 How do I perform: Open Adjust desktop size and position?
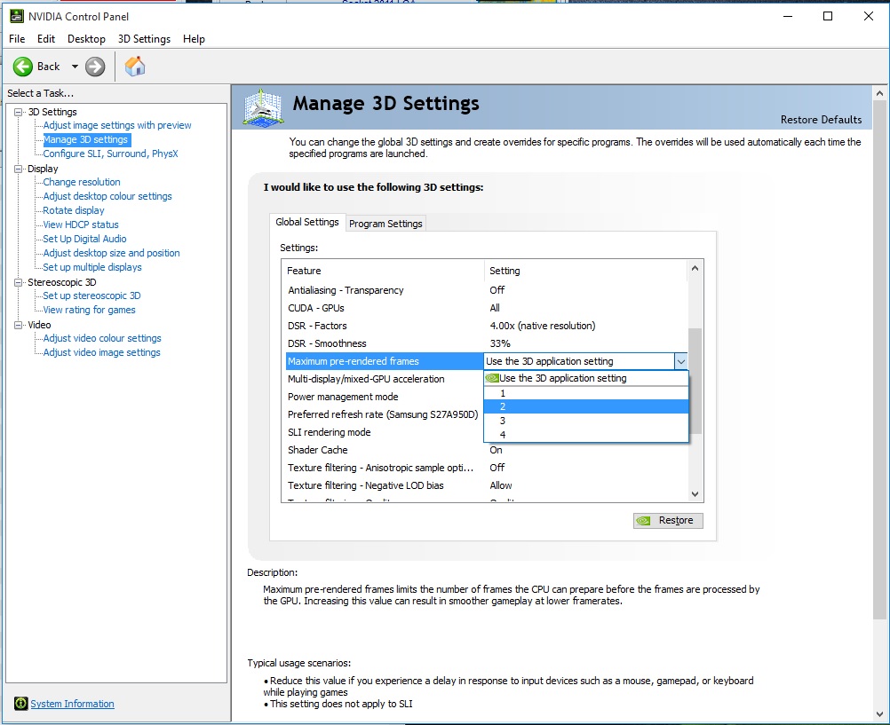(111, 253)
